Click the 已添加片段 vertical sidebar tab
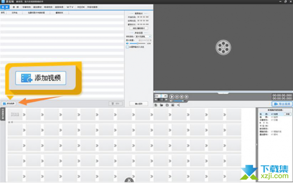 click(3, 114)
